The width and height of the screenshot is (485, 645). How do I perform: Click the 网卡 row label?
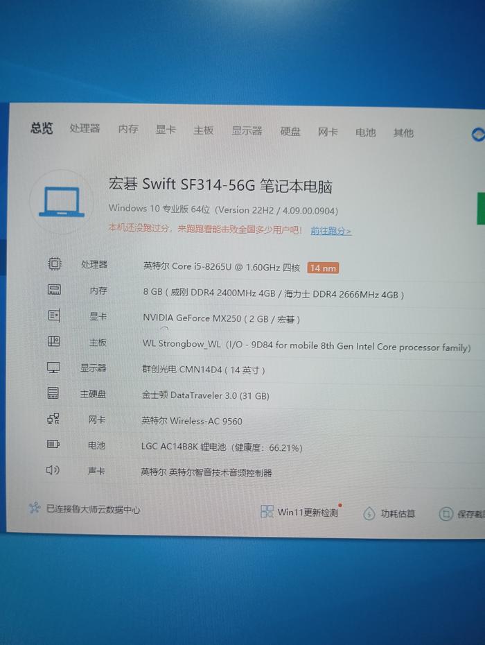pyautogui.click(x=97, y=420)
